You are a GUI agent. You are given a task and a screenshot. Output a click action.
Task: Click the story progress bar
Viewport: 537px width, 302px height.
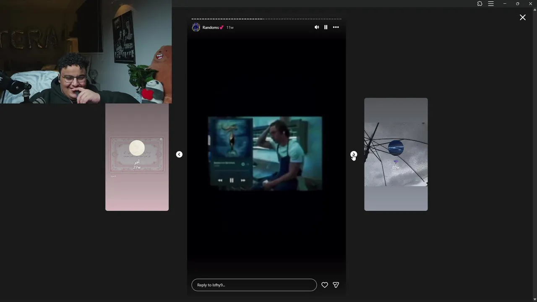coord(266,19)
